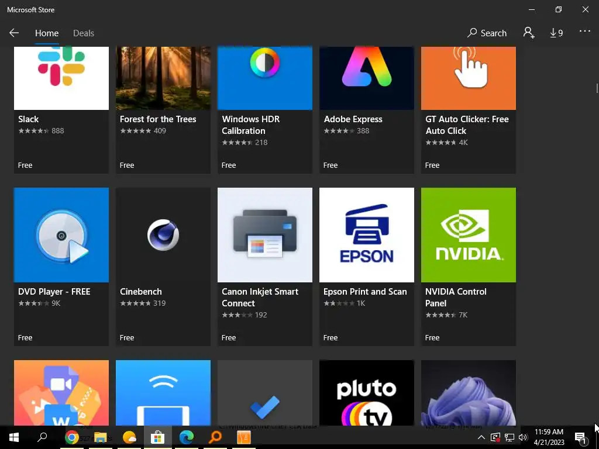Open the Windows Start menu

(x=14, y=437)
